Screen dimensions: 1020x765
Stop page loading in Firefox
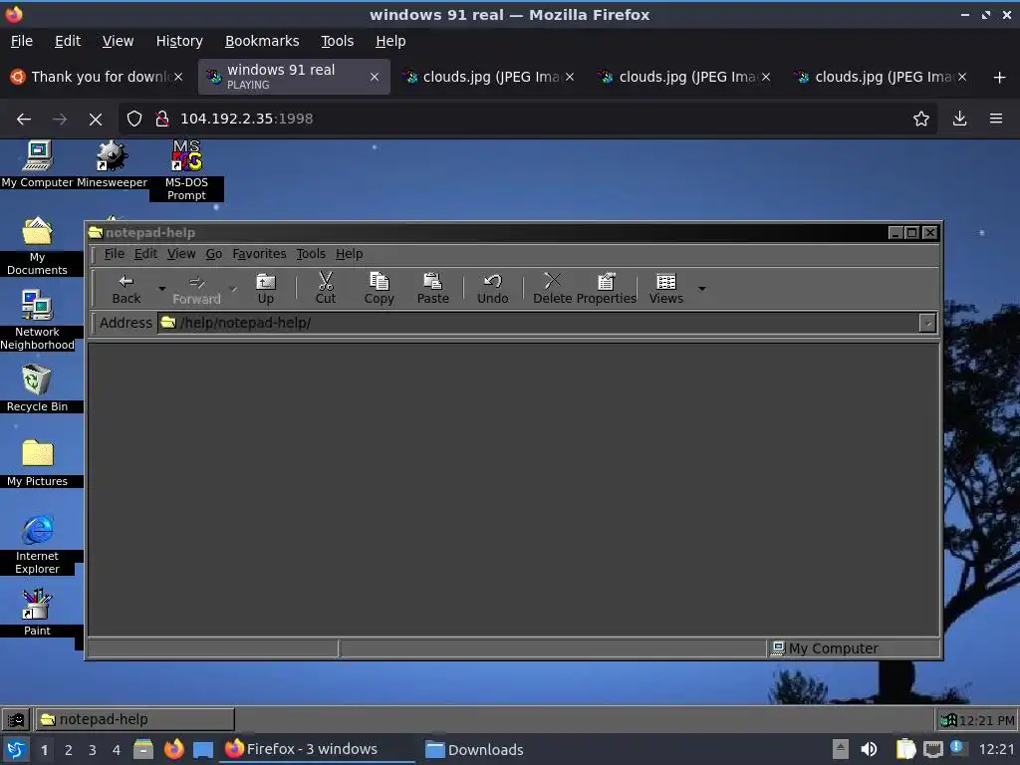[x=96, y=120]
